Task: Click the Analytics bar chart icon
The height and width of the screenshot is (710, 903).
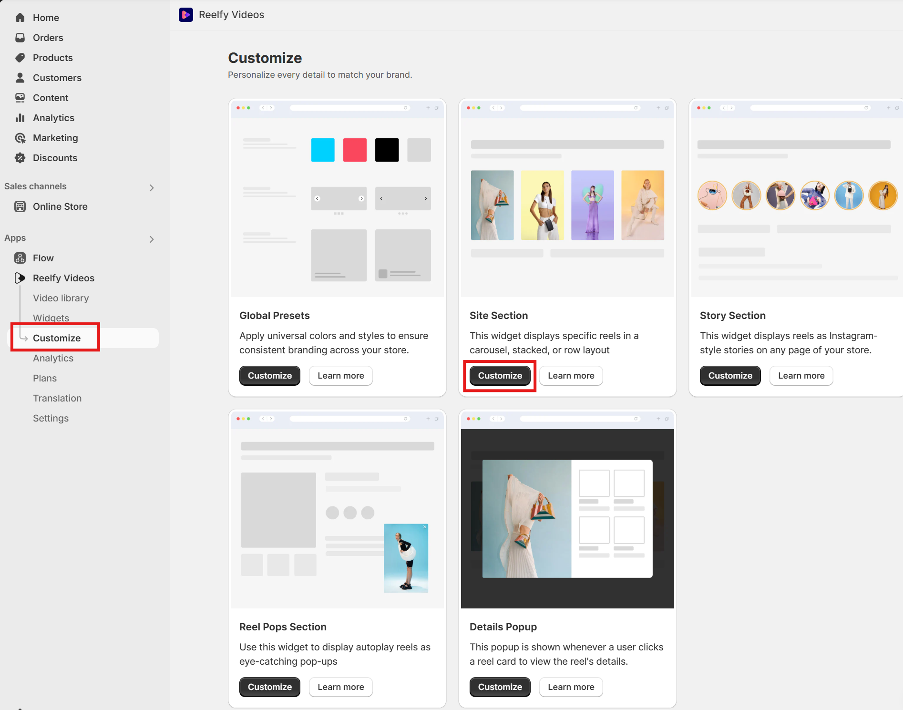Action: point(20,118)
